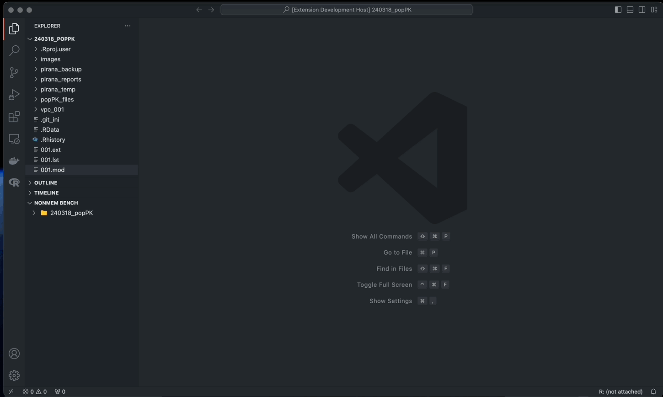Open the Explorer view in activity bar
This screenshot has width=663, height=397.
[x=14, y=28]
